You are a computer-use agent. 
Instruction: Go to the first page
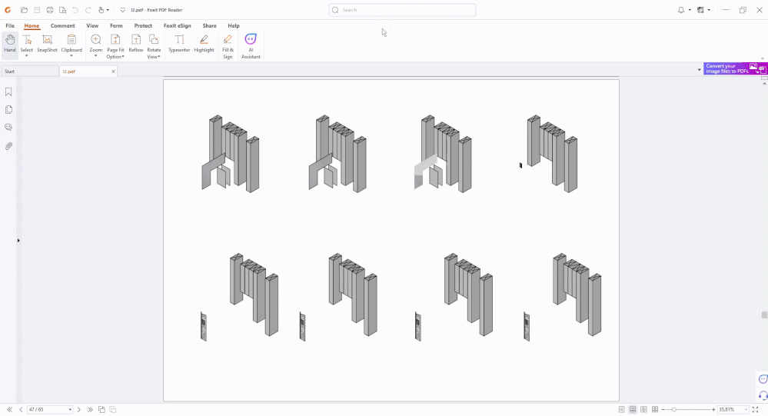click(x=9, y=410)
